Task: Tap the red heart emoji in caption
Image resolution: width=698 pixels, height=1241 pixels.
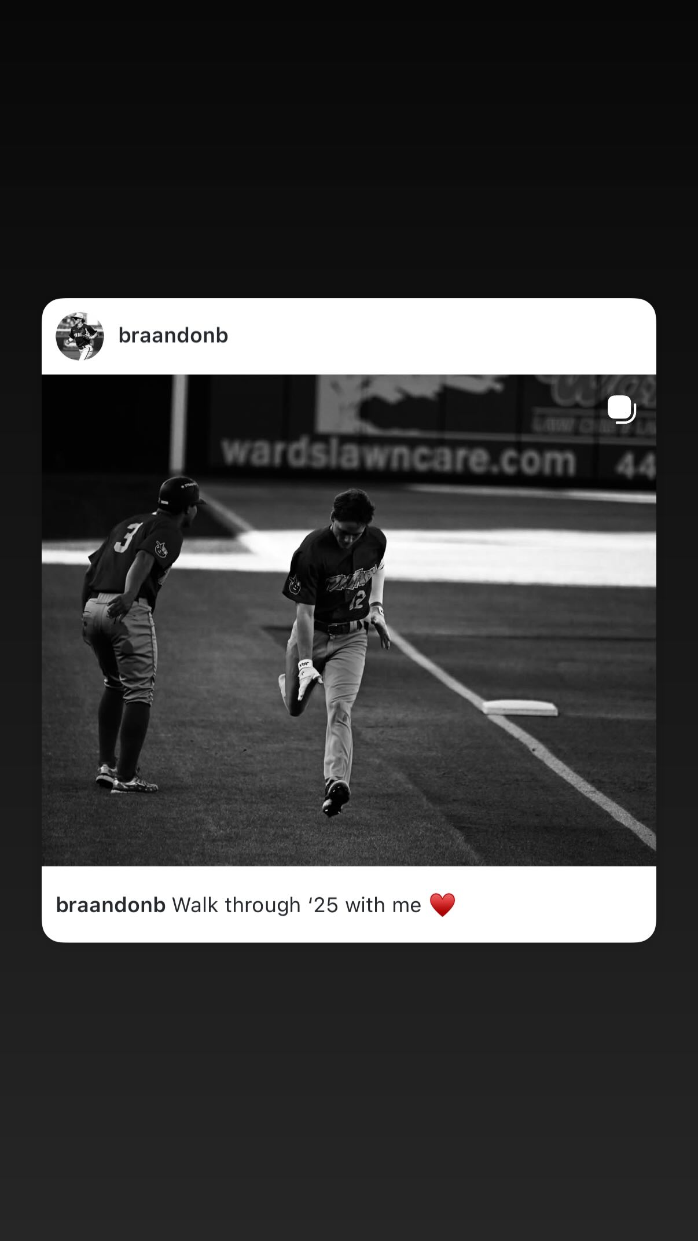Action: pos(442,905)
